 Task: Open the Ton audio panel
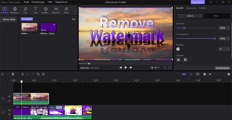pos(25,11)
